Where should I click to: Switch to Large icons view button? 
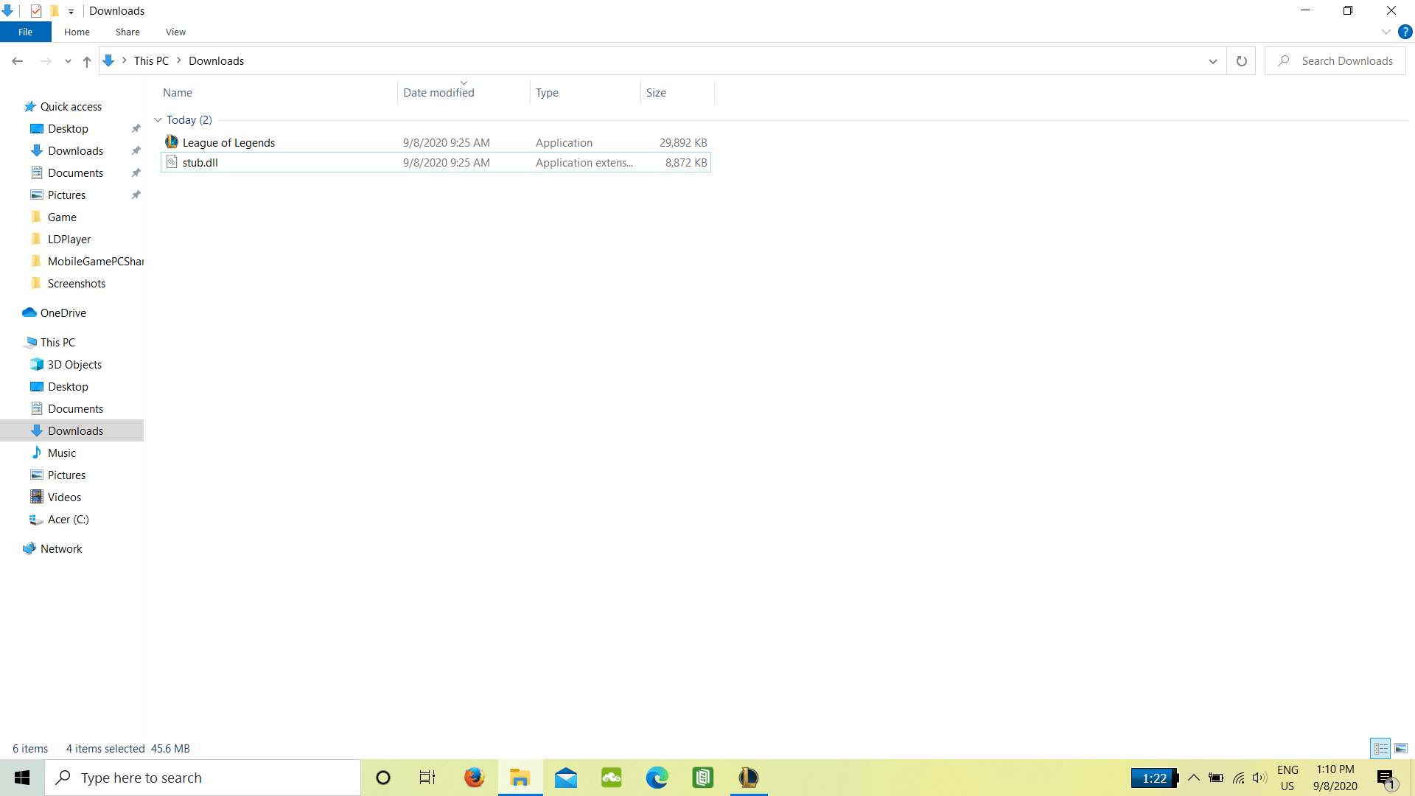[1401, 748]
